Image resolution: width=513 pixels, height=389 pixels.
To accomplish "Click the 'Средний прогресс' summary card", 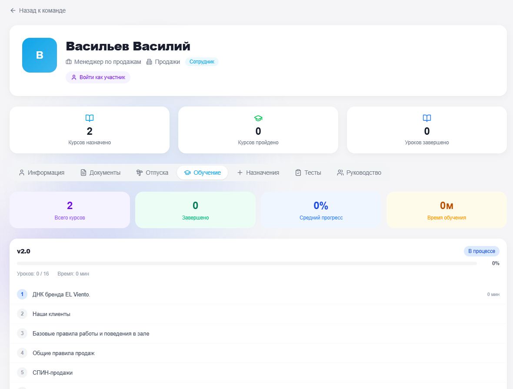I will 321,210.
